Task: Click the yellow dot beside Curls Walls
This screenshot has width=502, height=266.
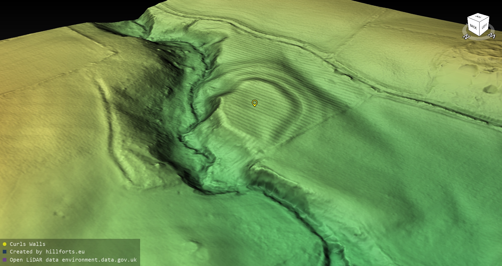Action: 4,244
